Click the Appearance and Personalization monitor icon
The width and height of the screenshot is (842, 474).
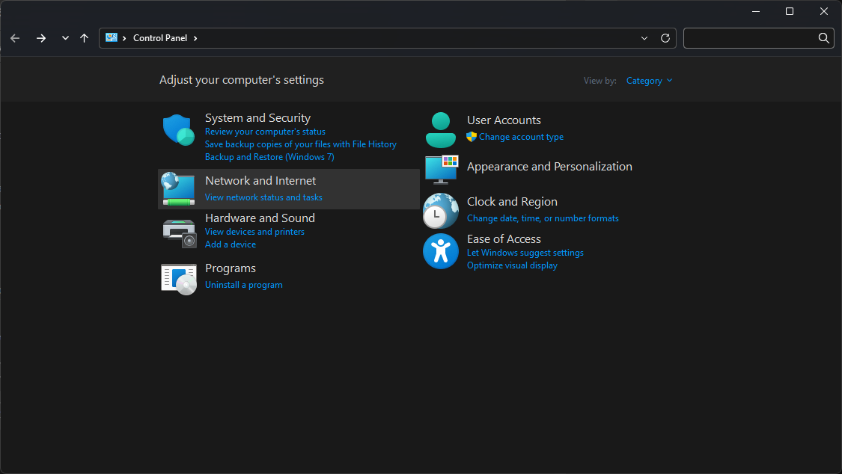pos(442,170)
